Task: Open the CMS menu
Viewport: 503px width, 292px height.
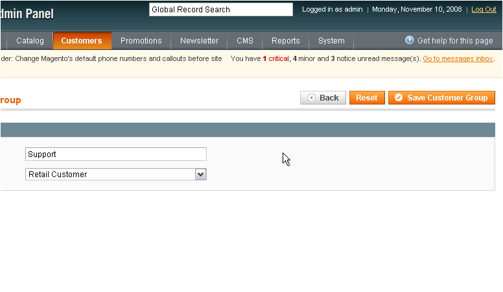Action: pyautogui.click(x=245, y=41)
